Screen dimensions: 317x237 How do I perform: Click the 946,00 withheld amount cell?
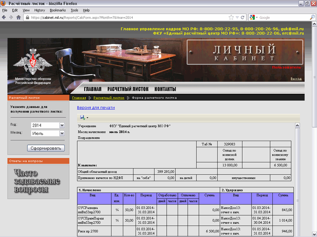[x=283, y=231]
